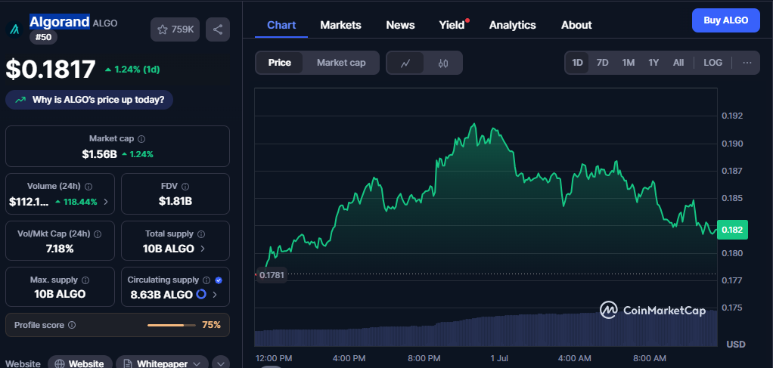Image resolution: width=773 pixels, height=368 pixels.
Task: Click the FDV info icon
Action: (x=185, y=186)
